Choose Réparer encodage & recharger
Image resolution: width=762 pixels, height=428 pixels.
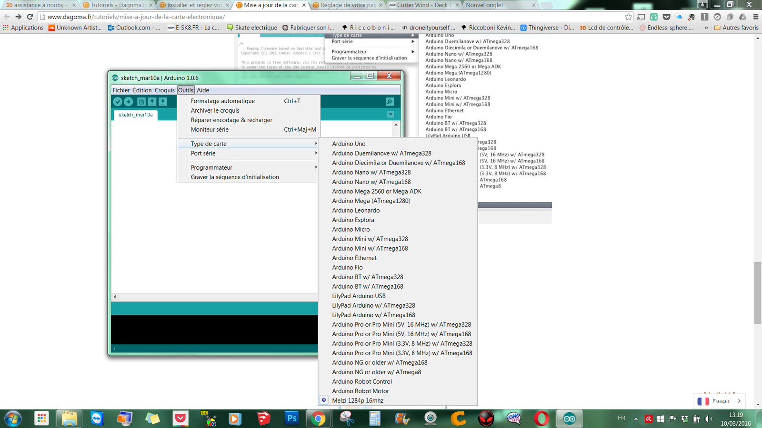[x=248, y=120]
